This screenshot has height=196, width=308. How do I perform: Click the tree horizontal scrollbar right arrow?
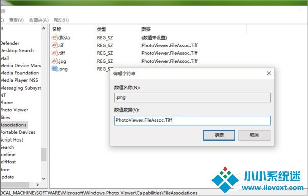[38, 185]
